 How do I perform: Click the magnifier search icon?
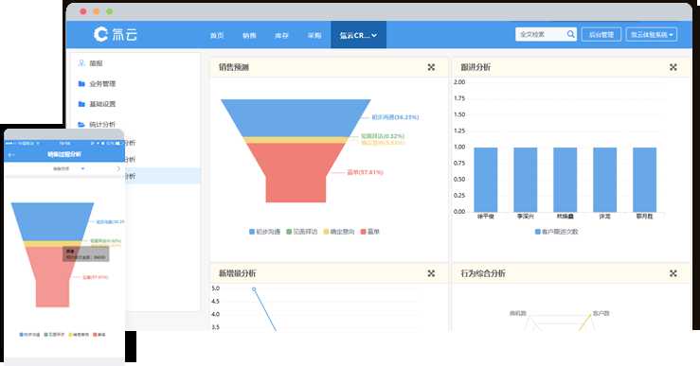pos(570,34)
